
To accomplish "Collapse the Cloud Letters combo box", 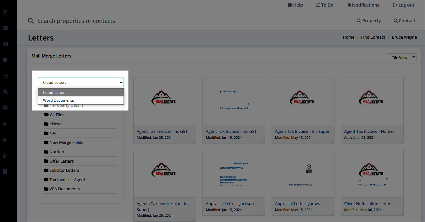I will [x=81, y=82].
